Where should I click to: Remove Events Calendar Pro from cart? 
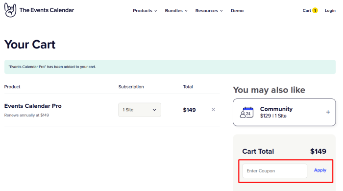coord(213,110)
